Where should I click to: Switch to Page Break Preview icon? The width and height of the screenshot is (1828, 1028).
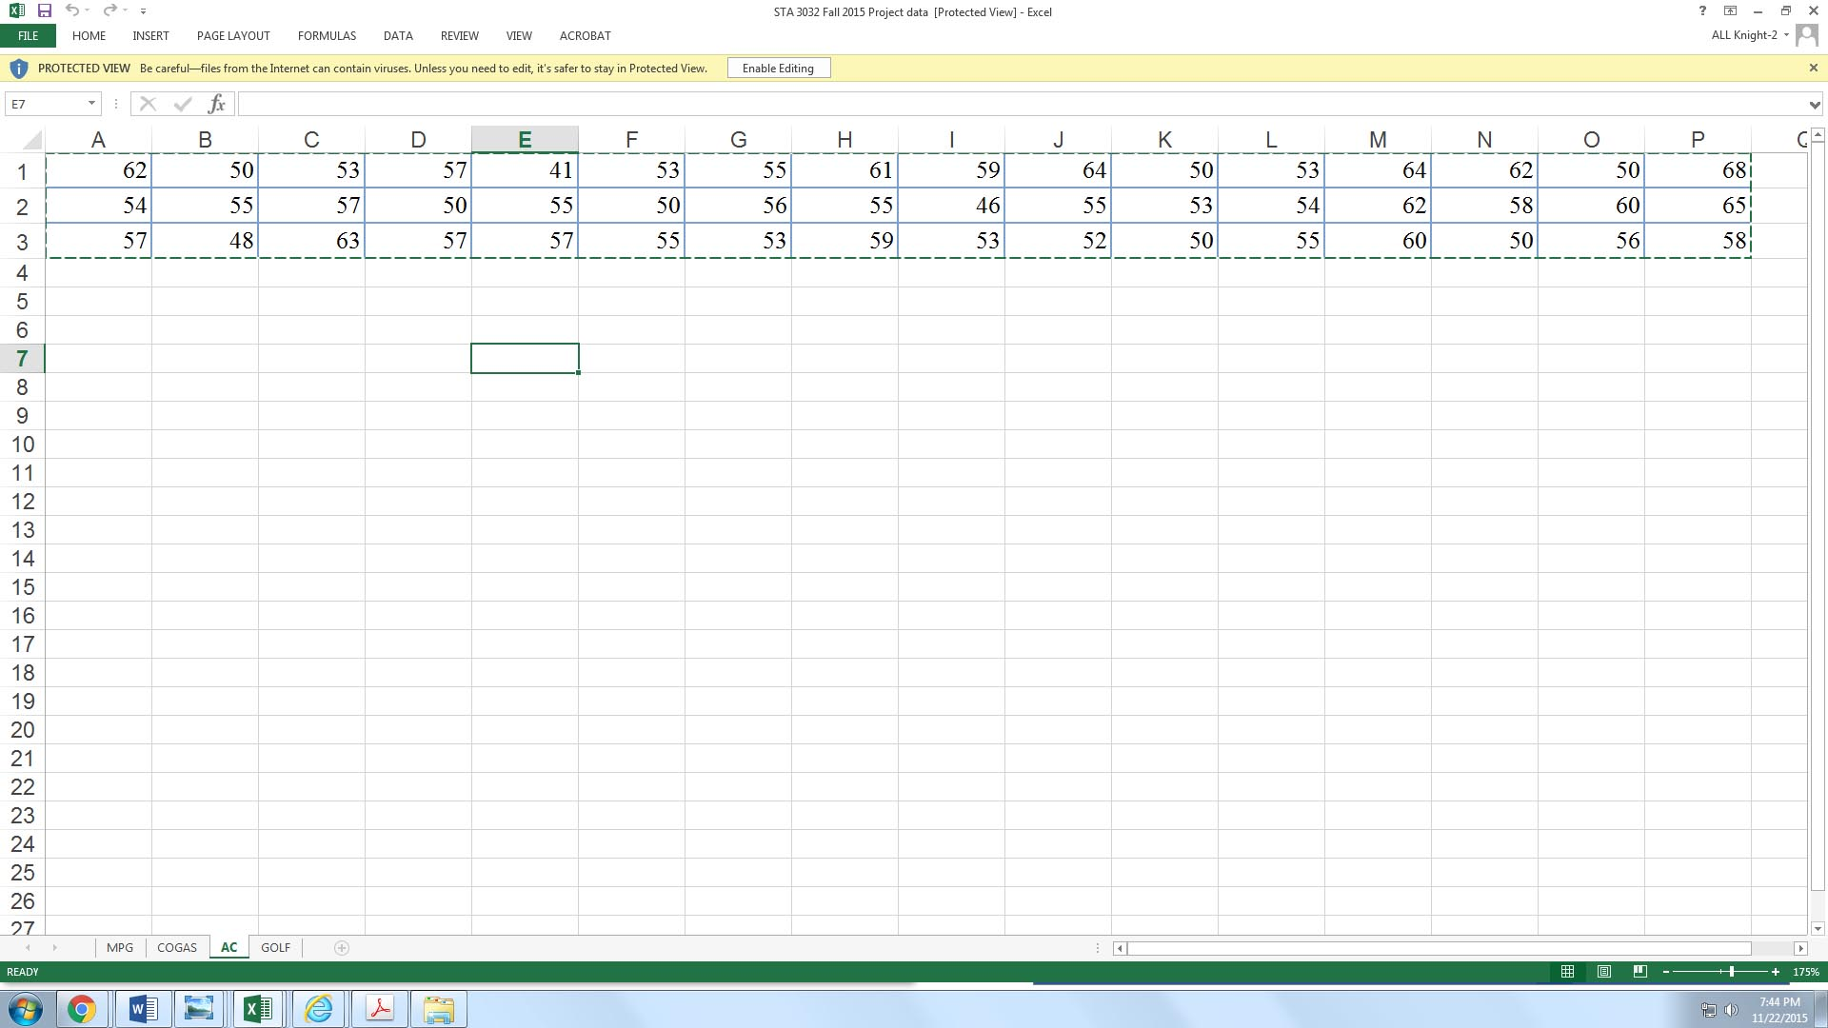coord(1639,972)
